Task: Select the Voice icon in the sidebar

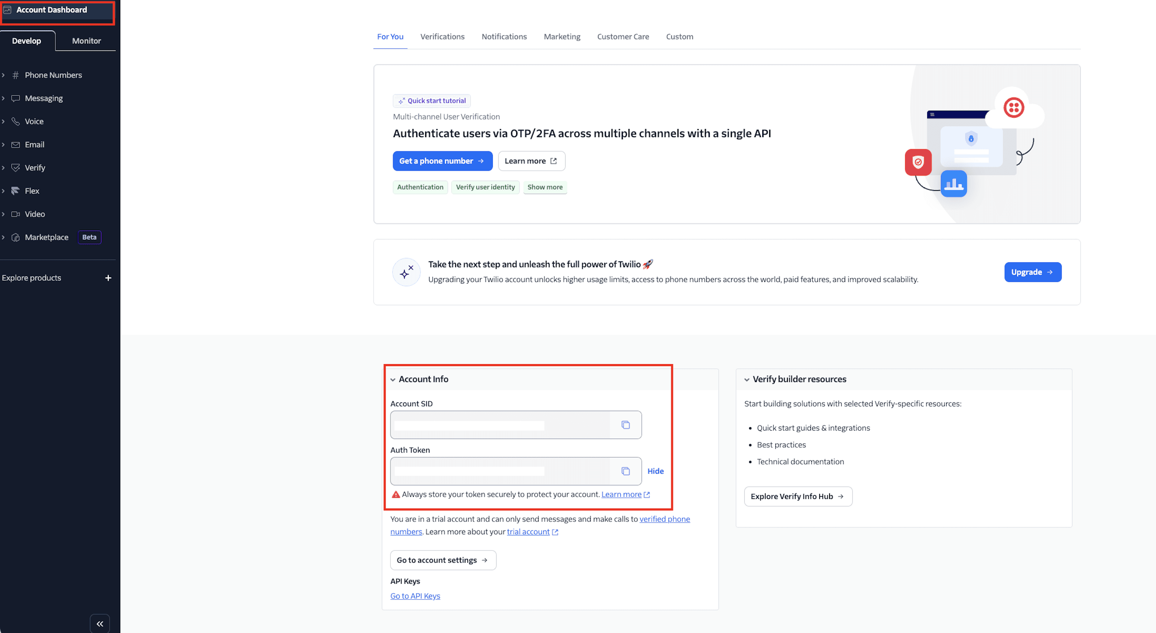Action: [16, 121]
